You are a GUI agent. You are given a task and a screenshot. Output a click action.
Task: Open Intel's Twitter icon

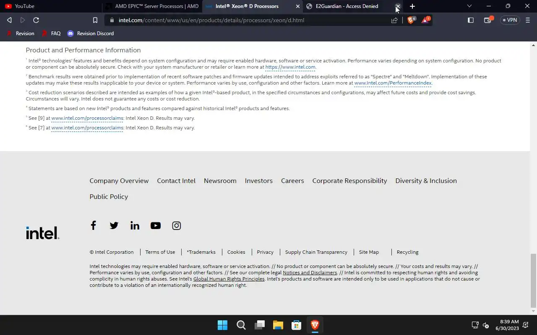[114, 226]
